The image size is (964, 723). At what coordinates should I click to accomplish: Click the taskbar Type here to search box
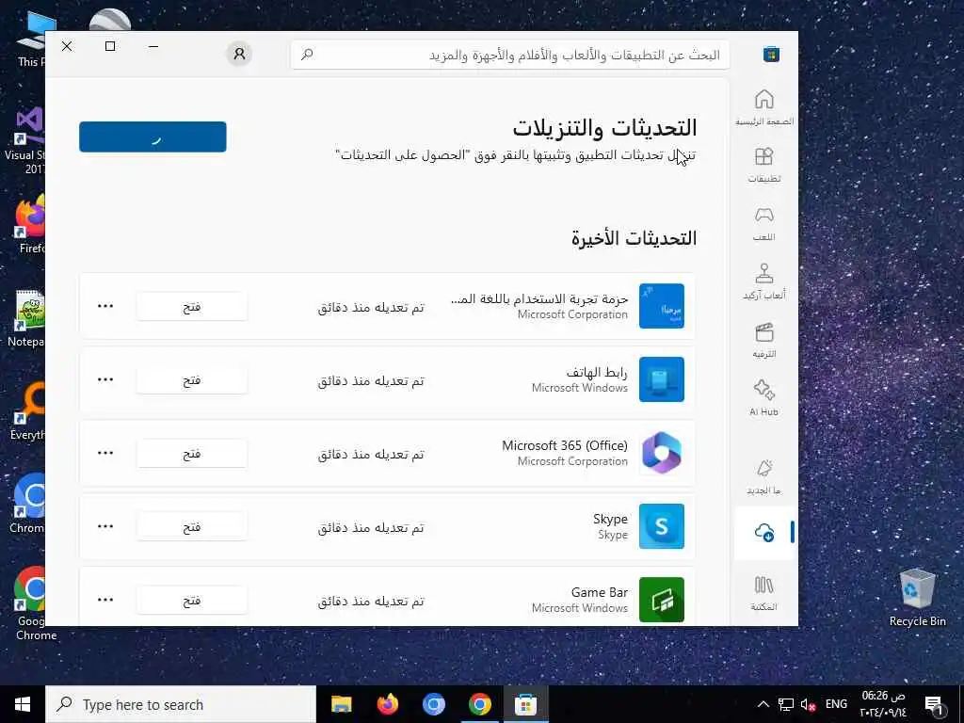click(x=181, y=704)
